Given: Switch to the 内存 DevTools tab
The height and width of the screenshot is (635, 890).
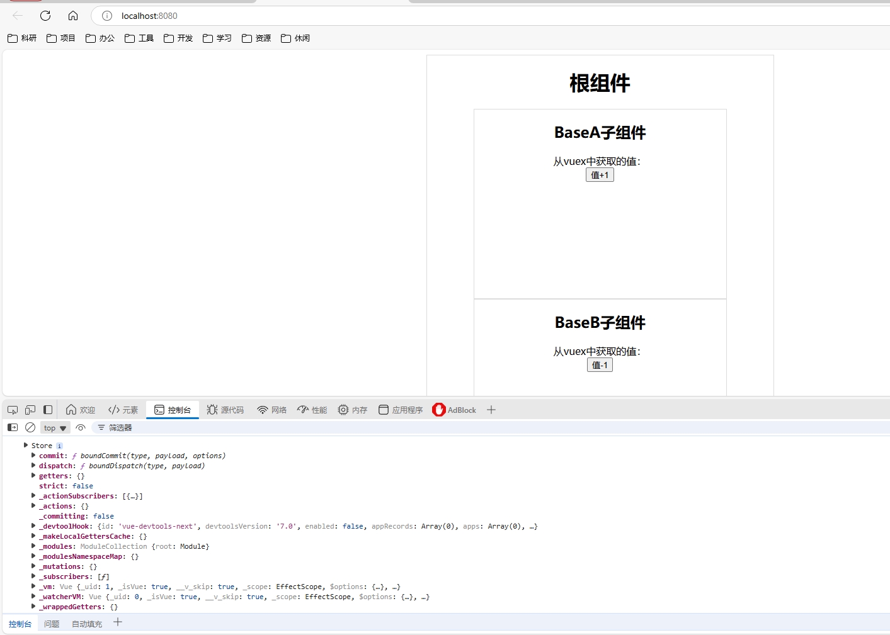Looking at the screenshot, I should (x=353, y=410).
